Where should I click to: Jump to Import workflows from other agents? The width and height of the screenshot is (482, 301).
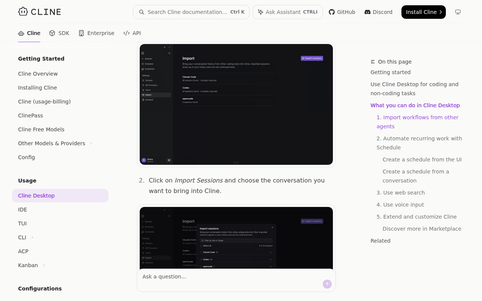(x=418, y=122)
